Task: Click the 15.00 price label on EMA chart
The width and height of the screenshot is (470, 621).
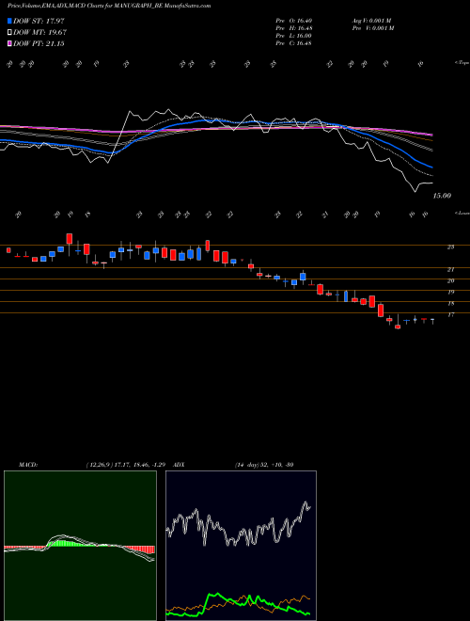Action: click(442, 196)
